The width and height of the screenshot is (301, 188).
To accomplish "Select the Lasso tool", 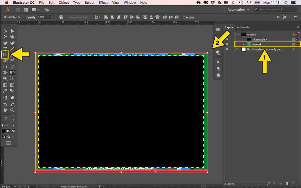I will point(12,36).
